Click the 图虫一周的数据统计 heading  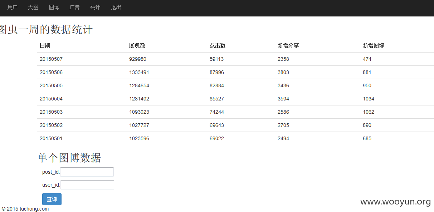point(46,29)
